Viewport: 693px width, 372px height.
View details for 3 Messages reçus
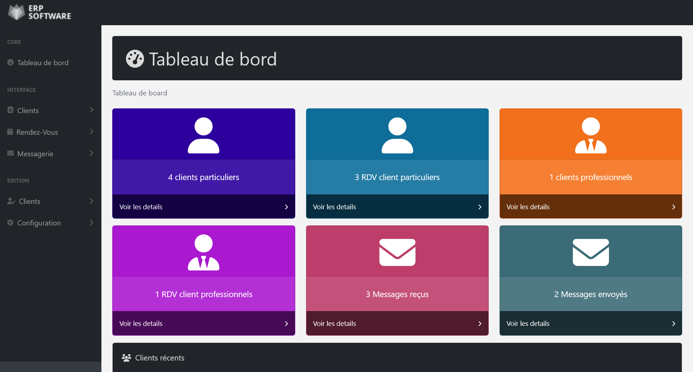[397, 323]
